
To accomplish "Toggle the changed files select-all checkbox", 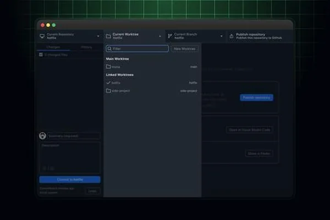I will pyautogui.click(x=41, y=55).
